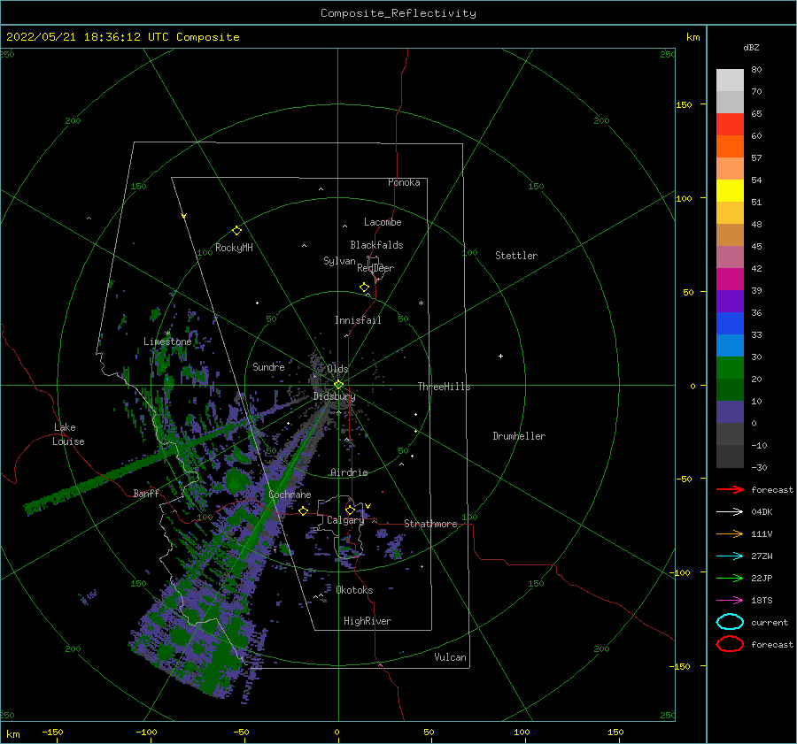Click the white 04DK arrow legend icon
The width and height of the screenshot is (797, 744).
click(x=730, y=511)
